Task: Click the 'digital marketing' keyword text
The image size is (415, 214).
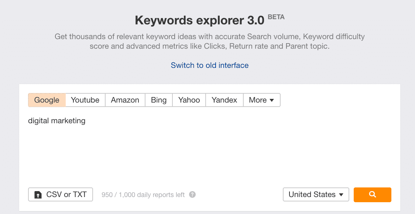Action: click(57, 121)
